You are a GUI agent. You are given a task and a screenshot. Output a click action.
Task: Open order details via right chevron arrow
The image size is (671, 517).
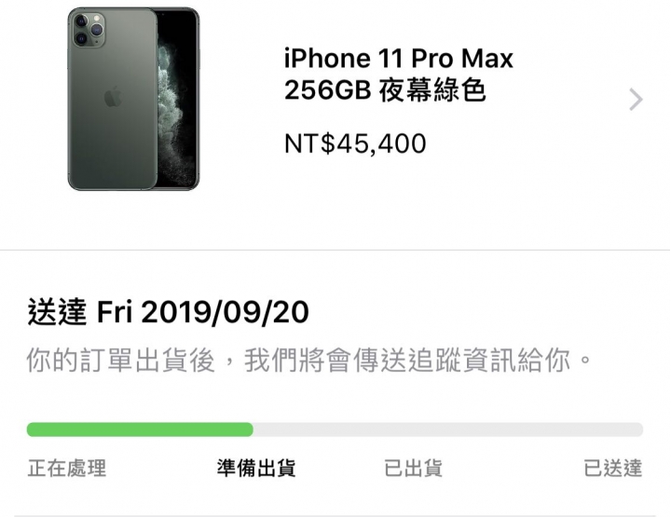(x=636, y=100)
